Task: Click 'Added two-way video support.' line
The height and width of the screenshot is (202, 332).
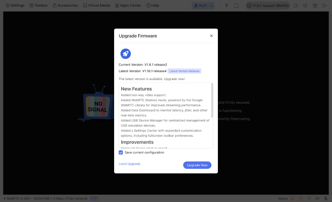Action: pyautogui.click(x=144, y=95)
